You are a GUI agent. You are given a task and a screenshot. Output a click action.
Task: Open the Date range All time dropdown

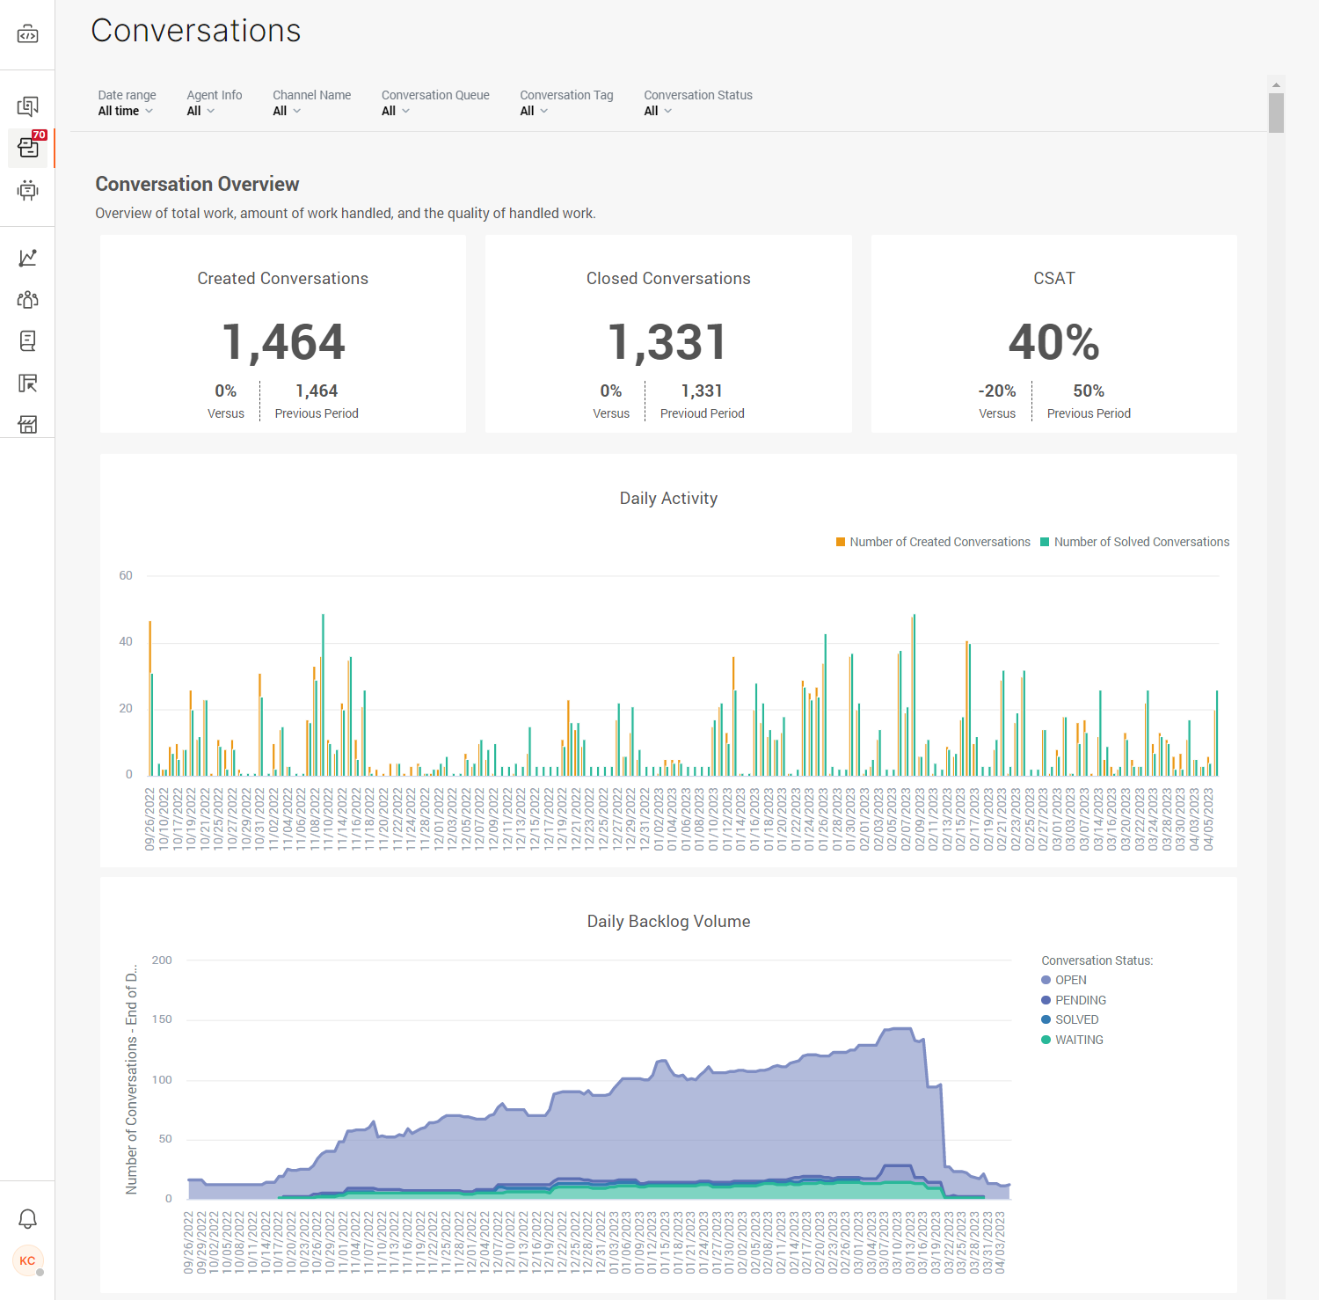124,111
